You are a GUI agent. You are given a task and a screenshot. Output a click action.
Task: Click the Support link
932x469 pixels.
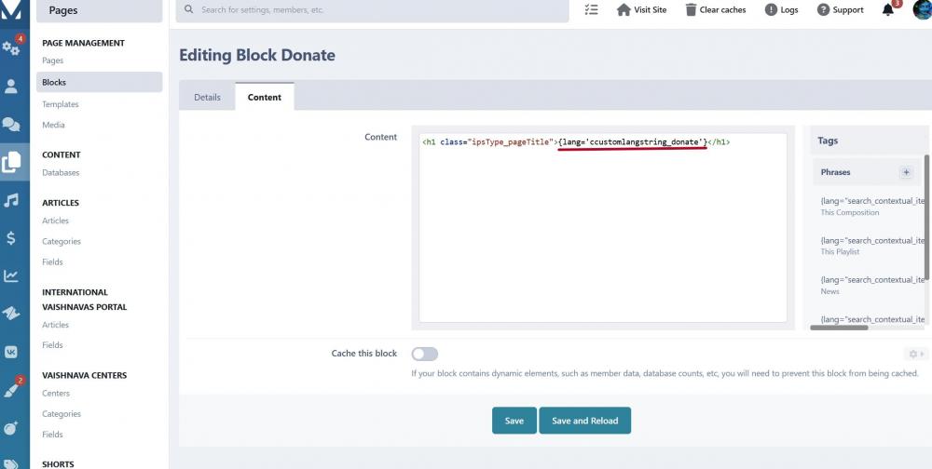848,9
